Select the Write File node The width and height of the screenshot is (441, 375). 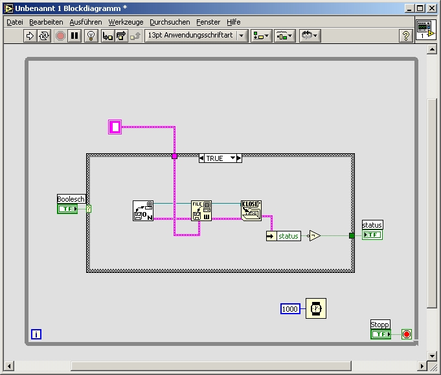(201, 211)
